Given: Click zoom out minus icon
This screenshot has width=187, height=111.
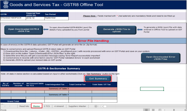Looking at the screenshot, I should pos(165,110).
